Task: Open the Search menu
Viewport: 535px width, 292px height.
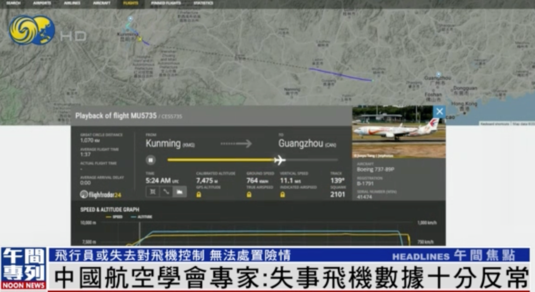Action: pyautogui.click(x=13, y=3)
